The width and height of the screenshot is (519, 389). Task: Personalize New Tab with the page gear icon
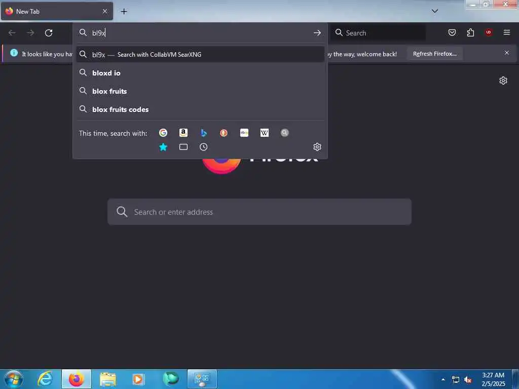503,81
